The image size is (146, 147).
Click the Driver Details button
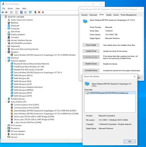pos(91,45)
